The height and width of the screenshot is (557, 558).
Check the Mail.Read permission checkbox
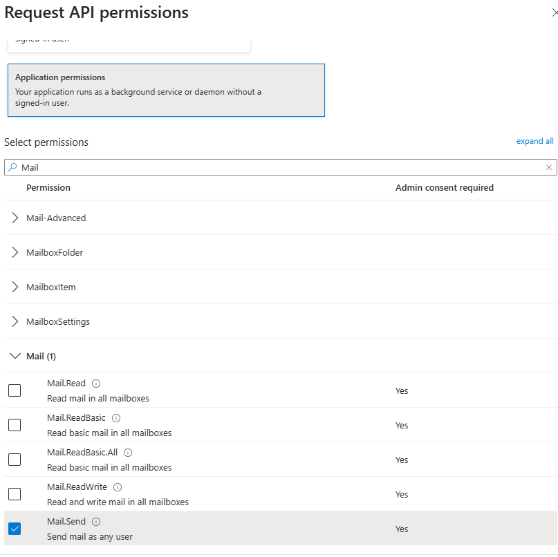point(15,390)
